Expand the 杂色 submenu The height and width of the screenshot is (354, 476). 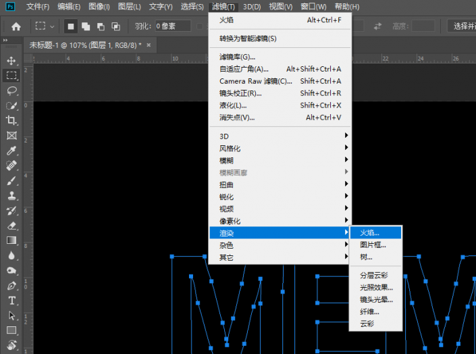[279, 245]
